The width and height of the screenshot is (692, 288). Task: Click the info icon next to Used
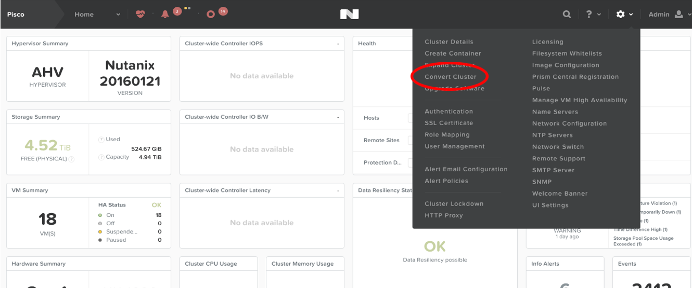click(x=101, y=140)
